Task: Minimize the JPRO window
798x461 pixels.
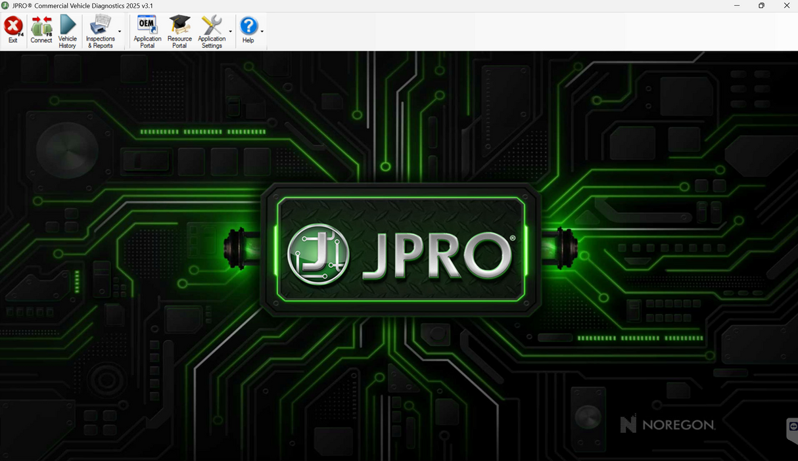Action: pos(737,6)
